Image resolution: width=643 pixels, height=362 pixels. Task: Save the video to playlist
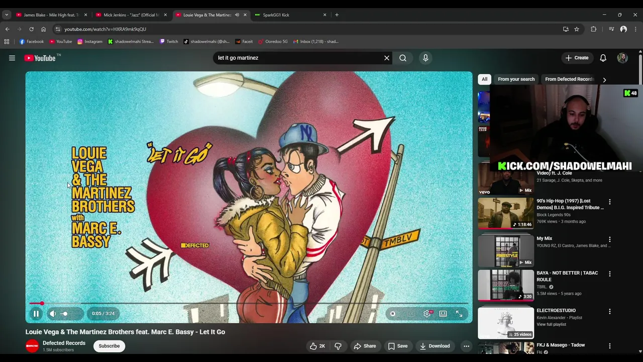pos(398,346)
